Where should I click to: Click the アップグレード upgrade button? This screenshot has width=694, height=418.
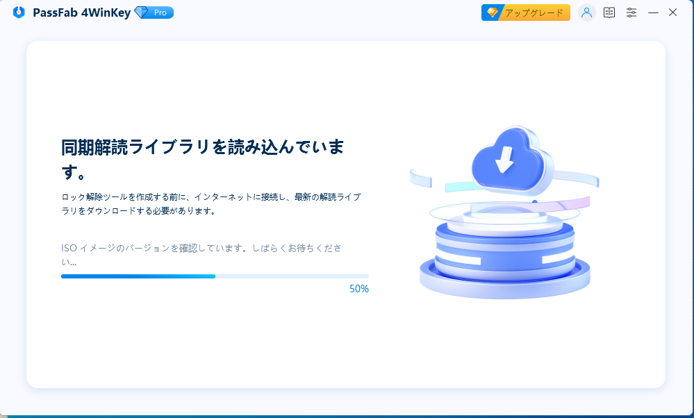(x=526, y=12)
